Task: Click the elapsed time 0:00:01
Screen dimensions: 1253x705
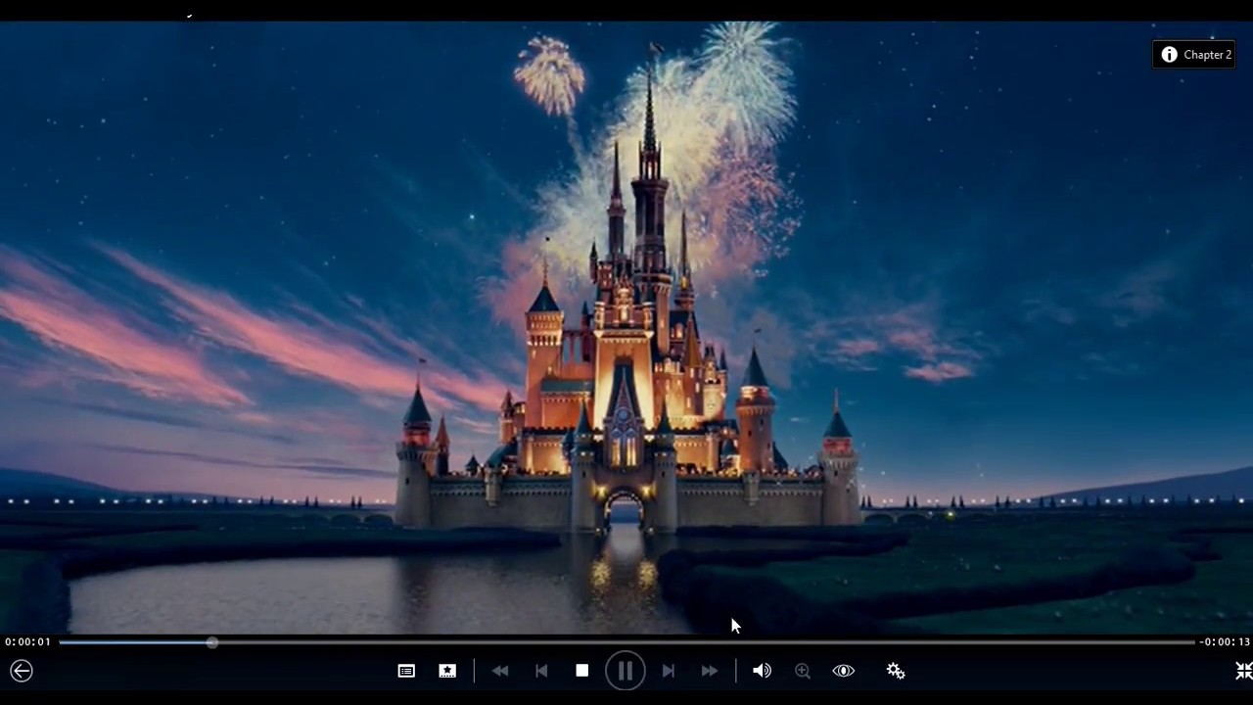Action: pos(27,642)
